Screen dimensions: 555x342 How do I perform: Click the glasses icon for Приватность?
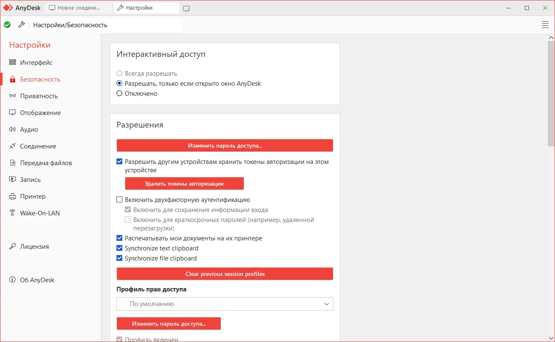click(13, 96)
